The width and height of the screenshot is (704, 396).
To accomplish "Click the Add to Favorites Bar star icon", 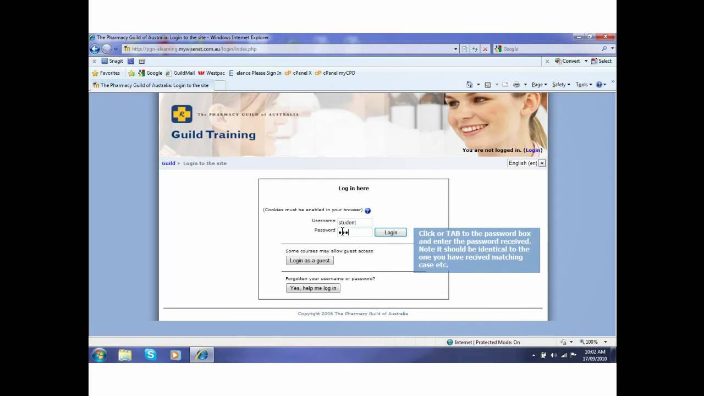I will (131, 73).
